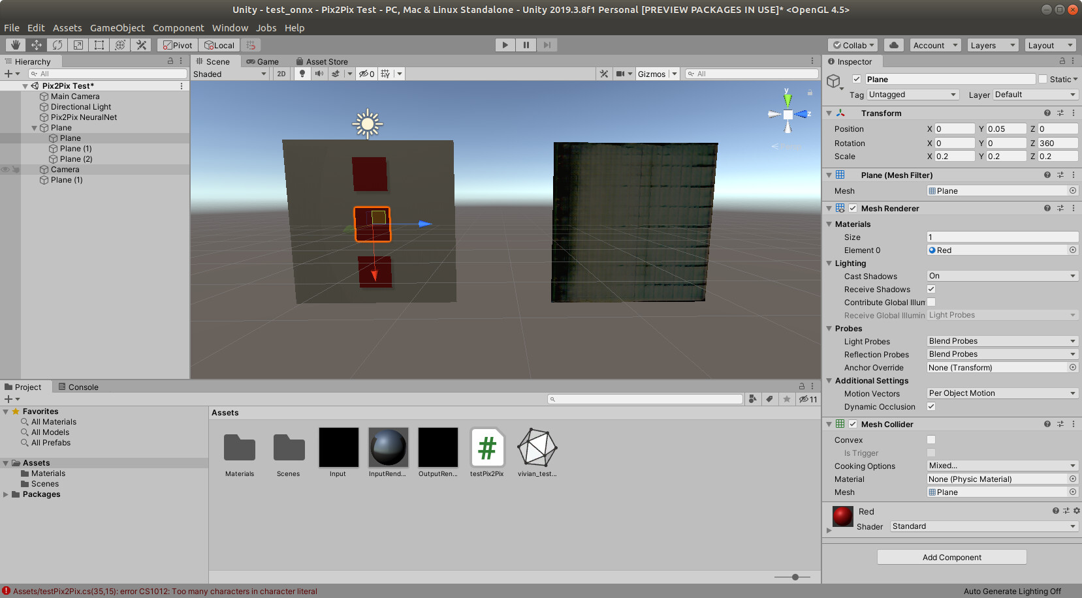Image resolution: width=1082 pixels, height=598 pixels.
Task: Open the Shaded draw mode dropdown
Action: (230, 74)
